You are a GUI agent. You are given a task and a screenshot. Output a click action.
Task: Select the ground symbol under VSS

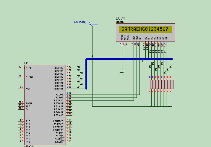click(122, 72)
